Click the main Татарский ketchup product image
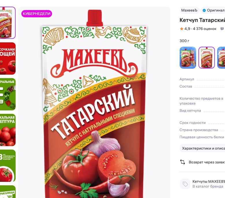Screen dimensions: 225x198 [x=94, y=104]
